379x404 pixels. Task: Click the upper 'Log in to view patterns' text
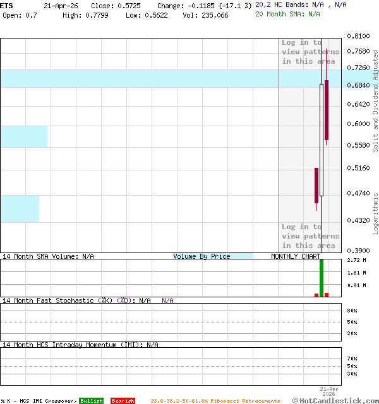coord(310,52)
